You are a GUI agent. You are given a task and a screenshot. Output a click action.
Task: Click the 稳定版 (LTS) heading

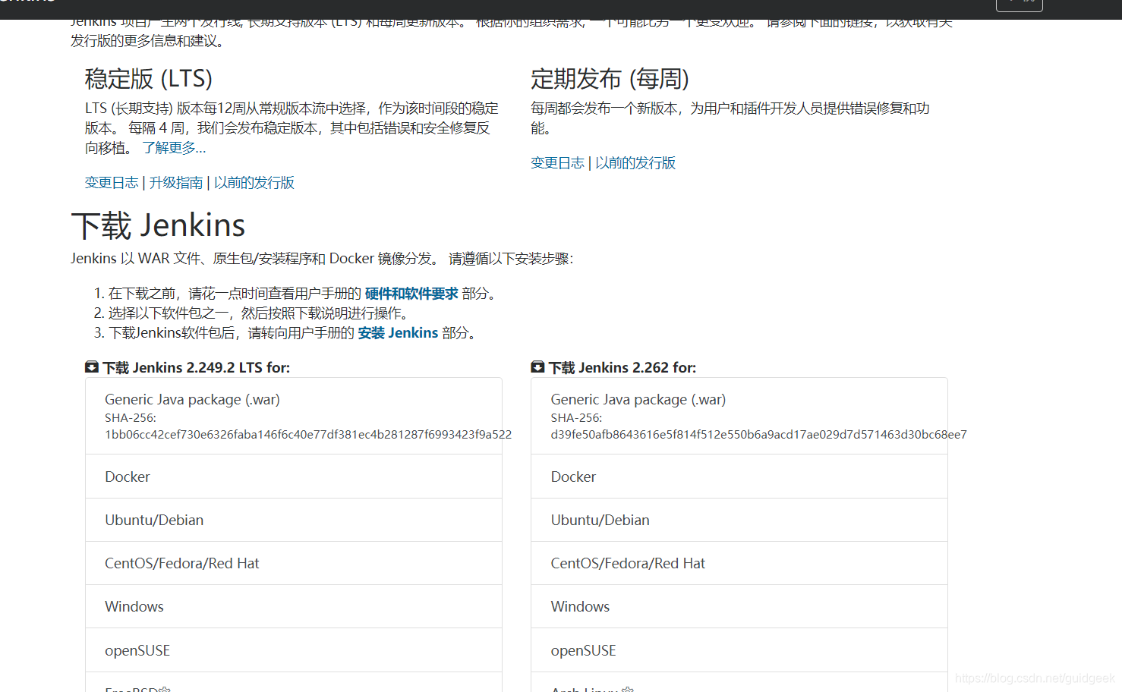click(149, 79)
